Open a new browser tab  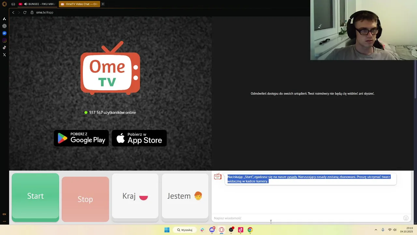click(x=103, y=4)
